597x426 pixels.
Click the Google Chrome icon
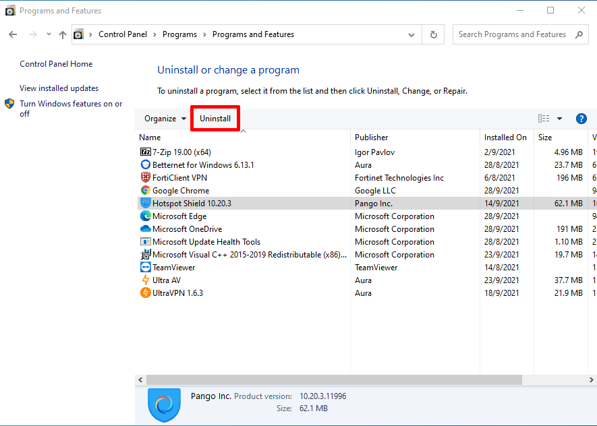pos(146,191)
